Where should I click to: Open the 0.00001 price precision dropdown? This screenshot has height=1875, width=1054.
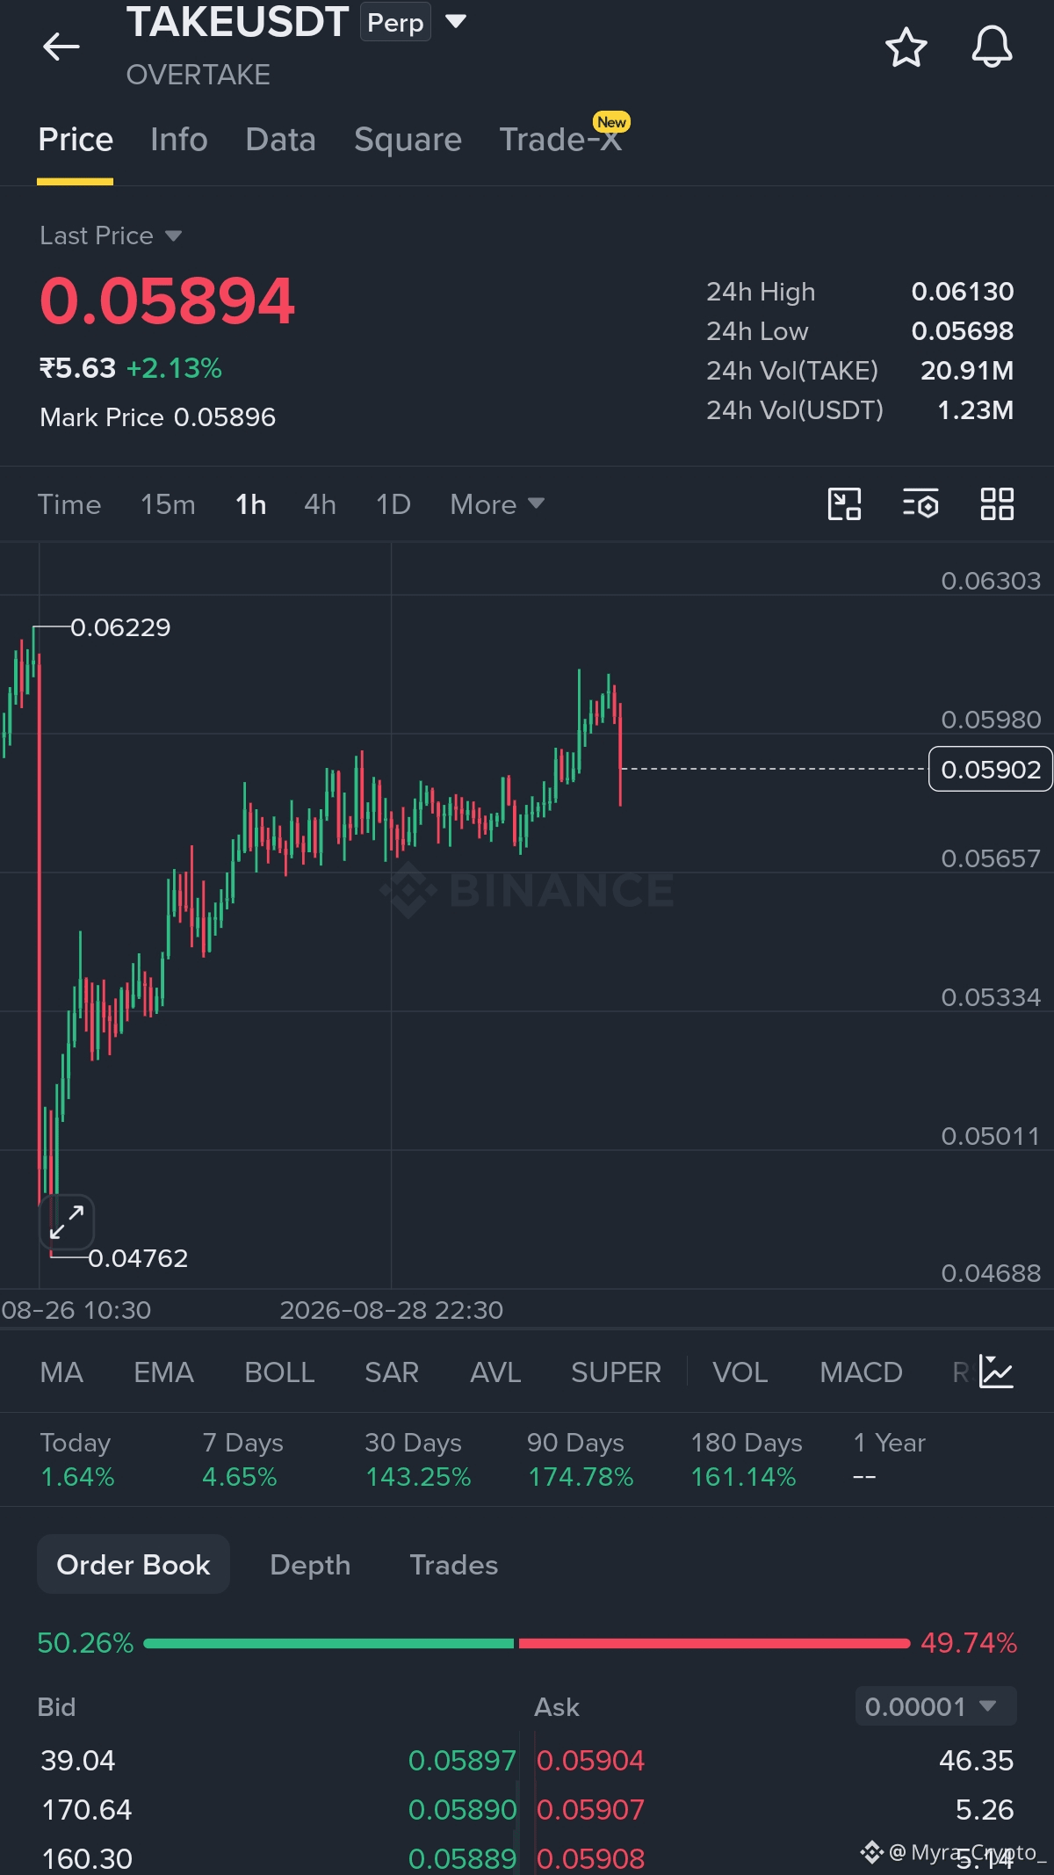click(935, 1706)
